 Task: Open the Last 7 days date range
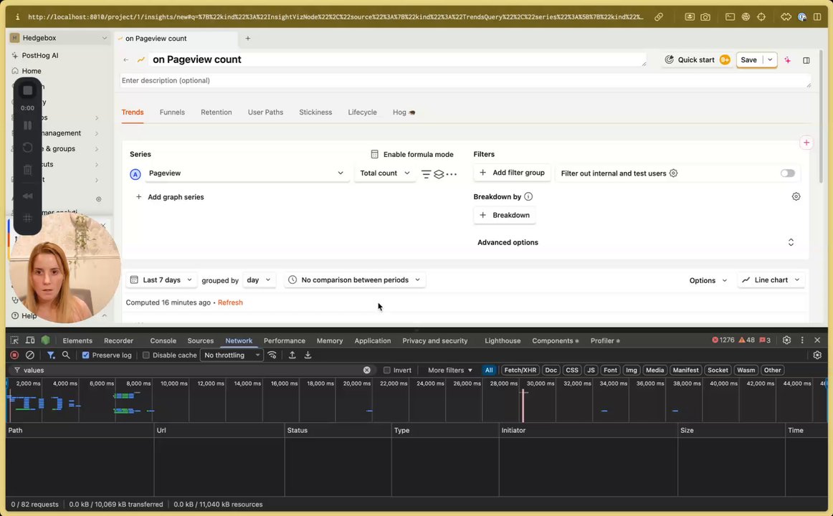[161, 279]
